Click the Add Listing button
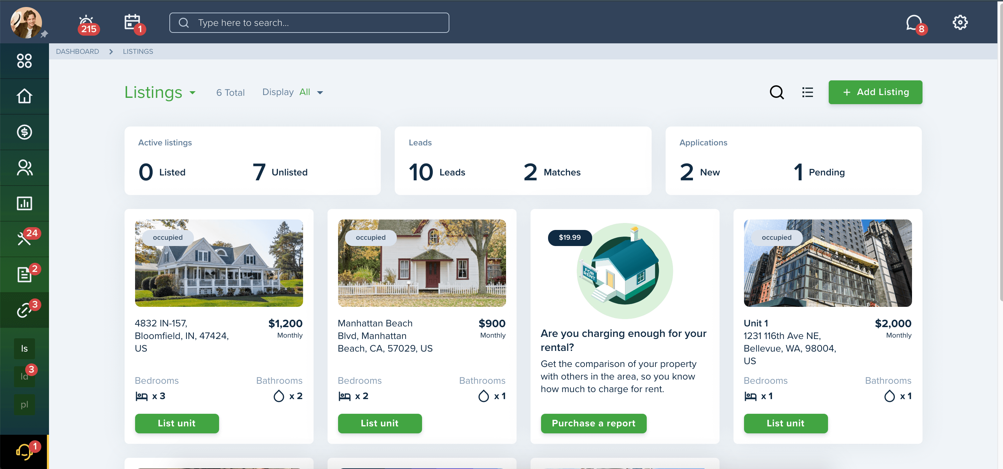This screenshot has width=1003, height=469. (x=875, y=92)
